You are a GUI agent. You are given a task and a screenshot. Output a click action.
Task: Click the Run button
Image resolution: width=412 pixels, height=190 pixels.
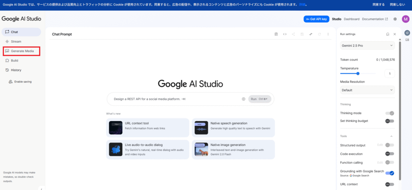tap(260, 99)
